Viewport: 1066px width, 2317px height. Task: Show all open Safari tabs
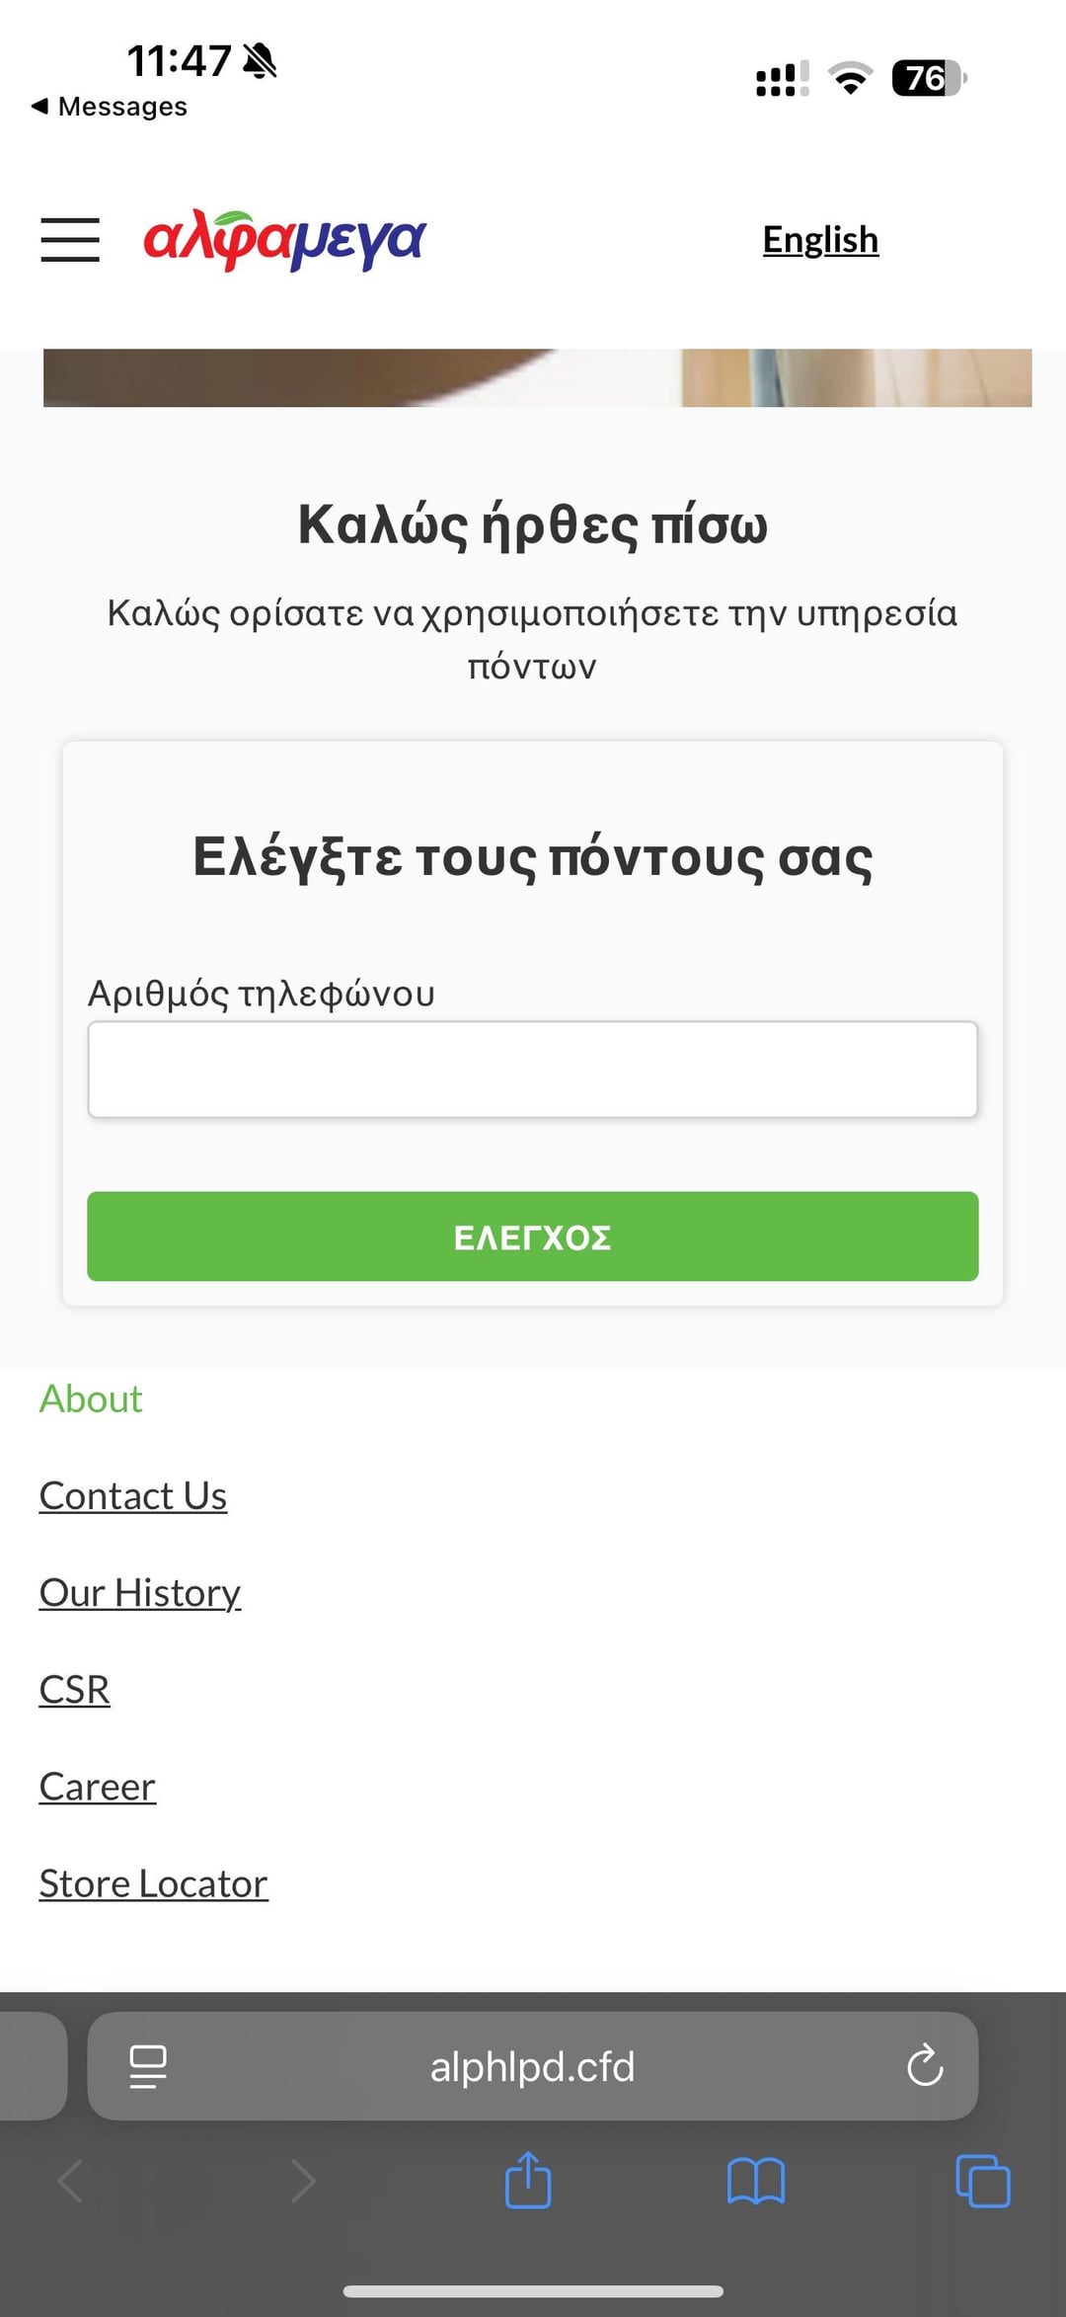(983, 2181)
